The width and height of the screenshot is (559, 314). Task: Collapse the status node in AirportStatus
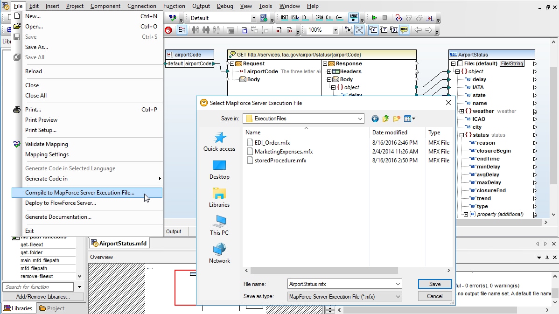[x=461, y=135]
